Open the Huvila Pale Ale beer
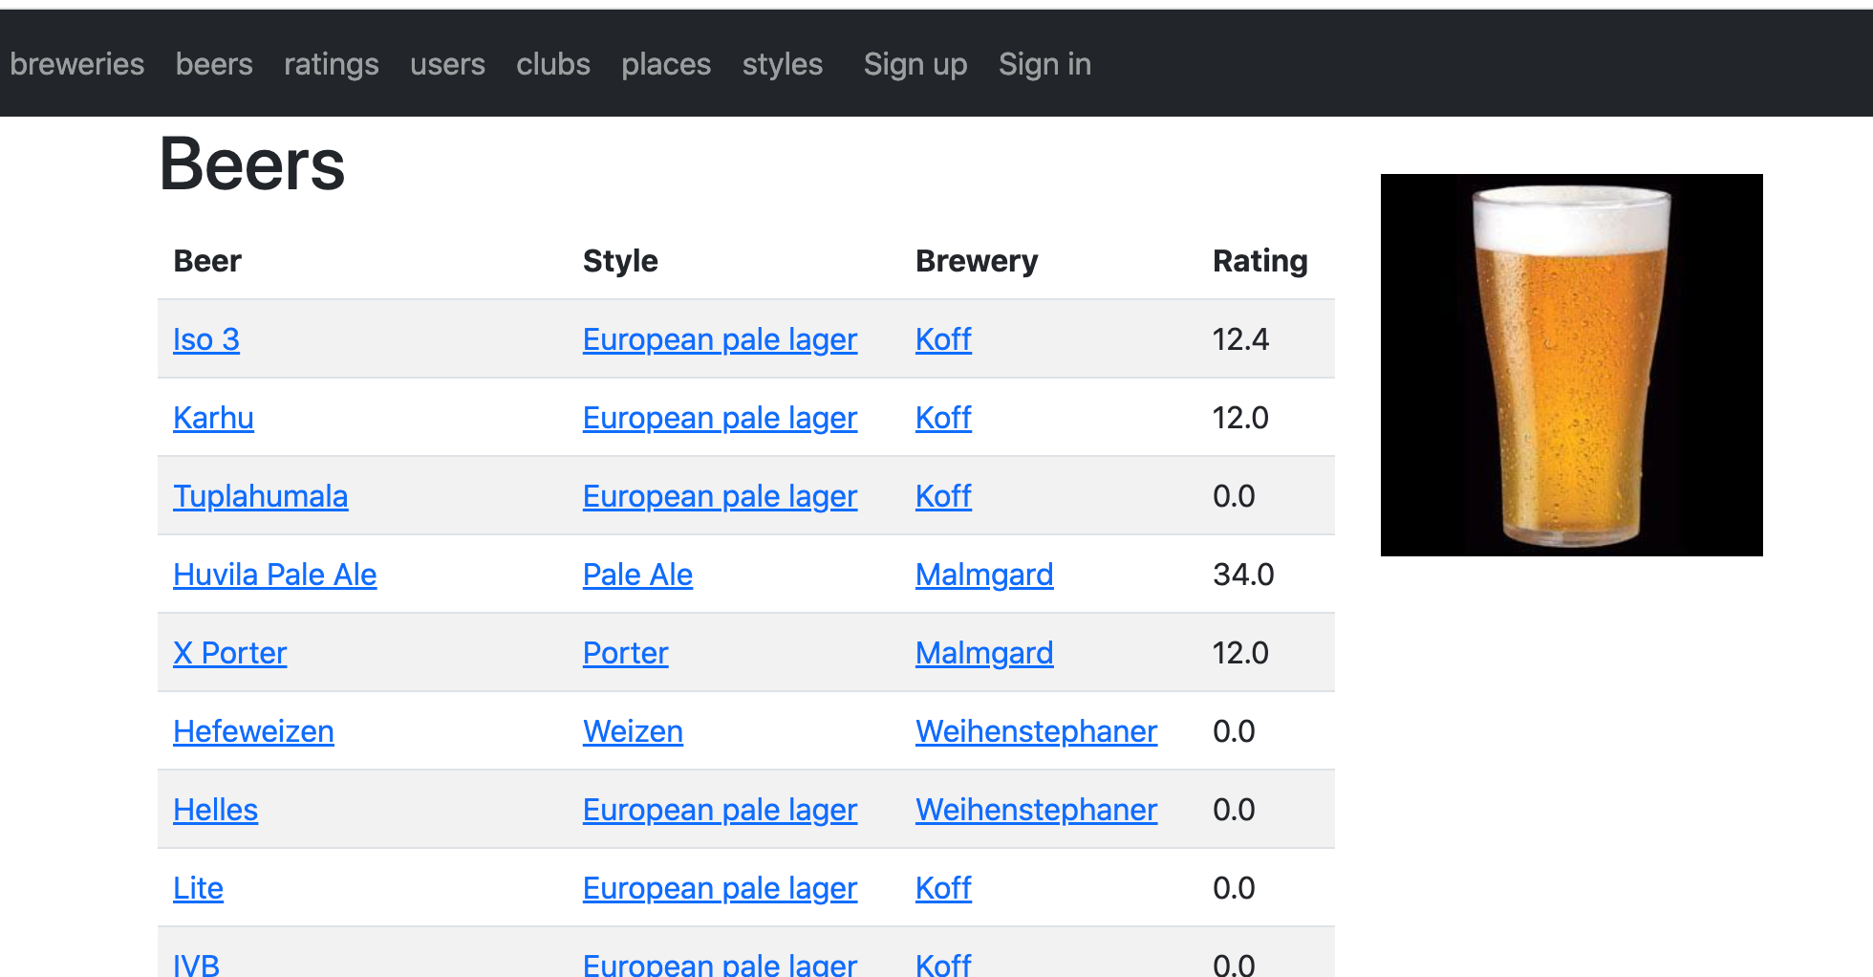The height and width of the screenshot is (977, 1873). coord(275,575)
